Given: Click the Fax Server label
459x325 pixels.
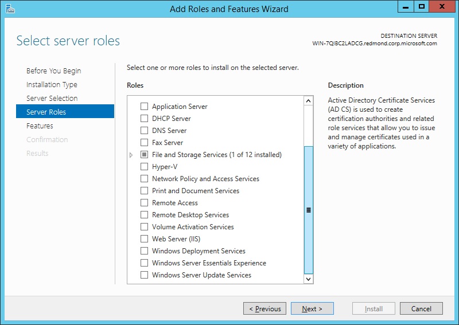Looking at the screenshot, I should (x=168, y=143).
